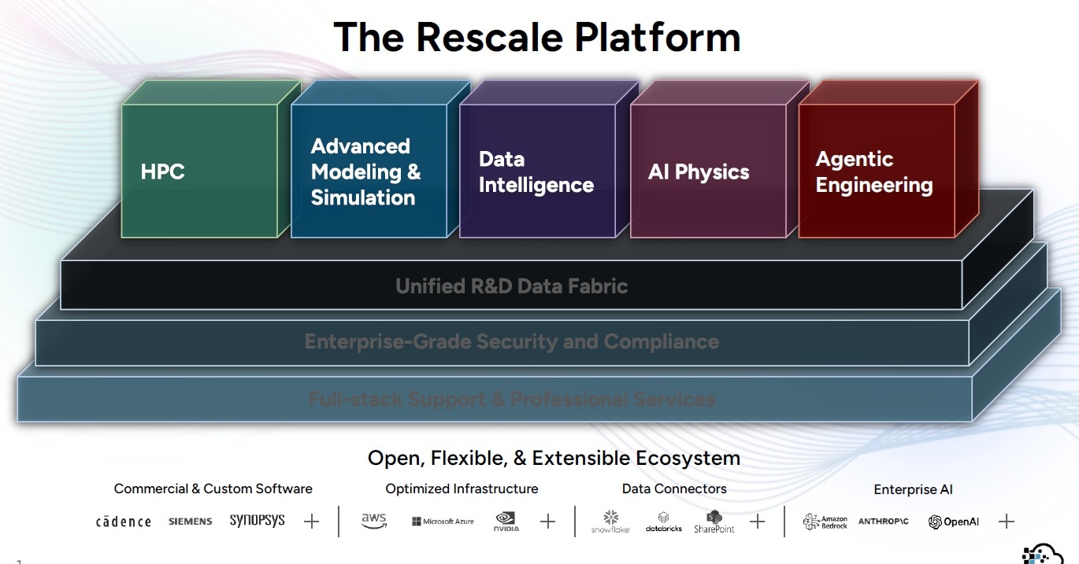Click the NVIDIA logo

pos(506,522)
